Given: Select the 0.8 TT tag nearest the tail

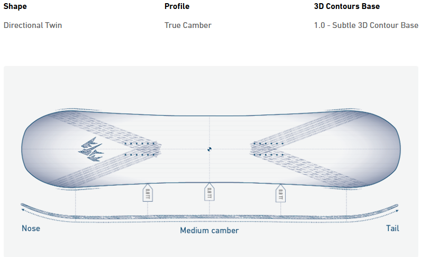Looking at the screenshot, I should click(280, 193).
